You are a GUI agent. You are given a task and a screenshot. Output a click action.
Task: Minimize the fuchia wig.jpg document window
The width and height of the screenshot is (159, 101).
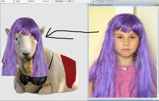pos(150,5)
